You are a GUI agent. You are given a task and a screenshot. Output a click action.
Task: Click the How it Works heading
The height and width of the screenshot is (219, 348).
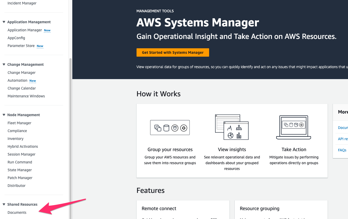[158, 94]
